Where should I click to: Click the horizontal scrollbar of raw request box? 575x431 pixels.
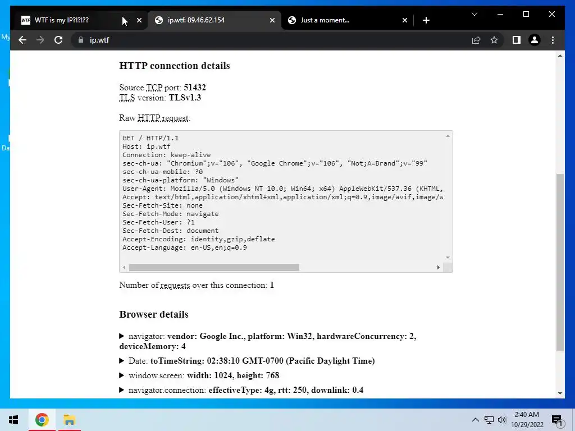click(214, 267)
